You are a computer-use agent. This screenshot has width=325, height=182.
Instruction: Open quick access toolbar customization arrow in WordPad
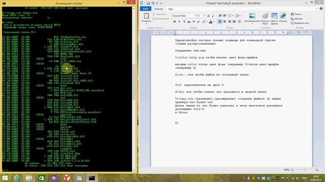point(161,4)
